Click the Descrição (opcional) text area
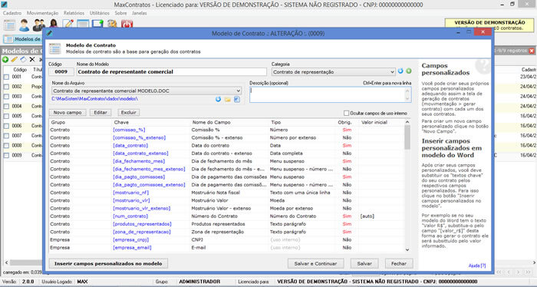 pos(330,94)
